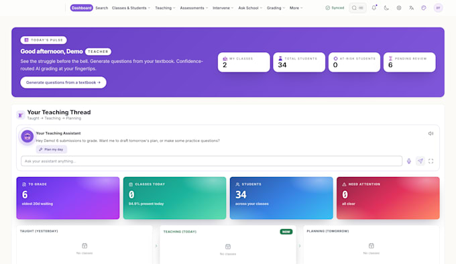456x264 pixels.
Task: Toggle dark mode moon icon
Action: click(x=386, y=8)
